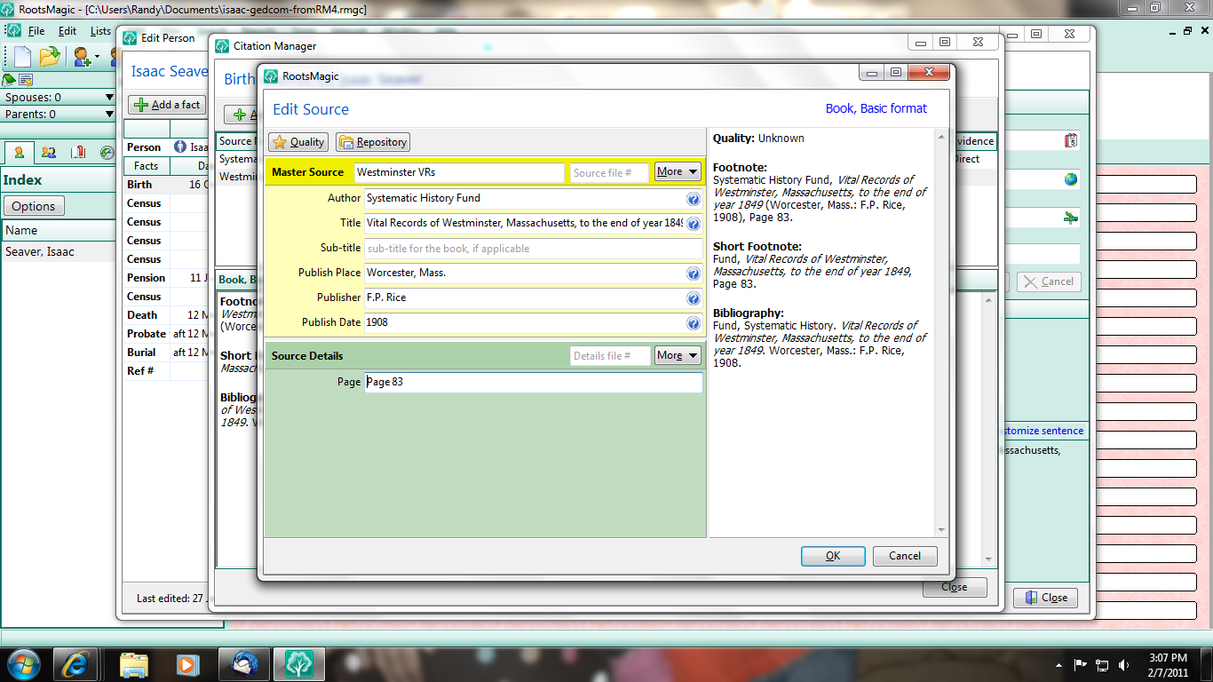Launch Internet Explorer from the taskbar

tap(76, 664)
